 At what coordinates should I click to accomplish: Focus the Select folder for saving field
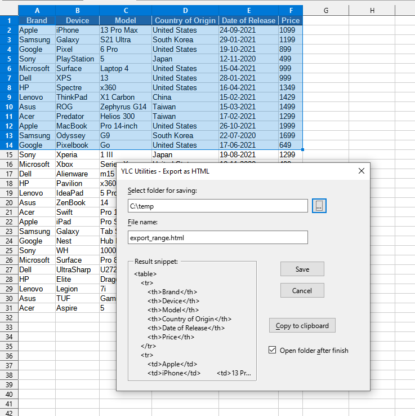click(217, 206)
